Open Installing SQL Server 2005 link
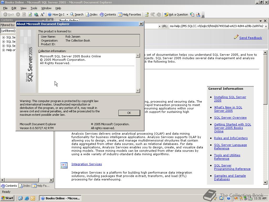Screen dimensions: 269x202 point(230,99)
